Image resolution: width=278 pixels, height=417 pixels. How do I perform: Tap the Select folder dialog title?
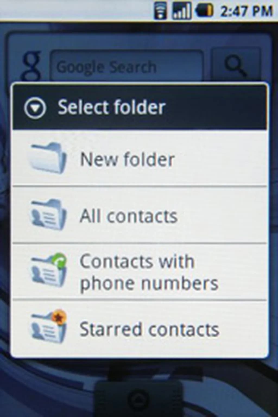tap(112, 107)
